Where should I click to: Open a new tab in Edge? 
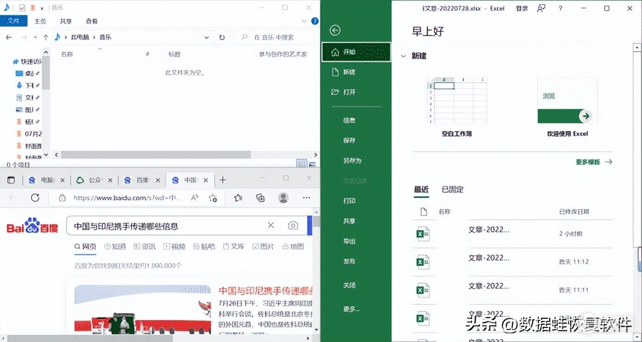(x=223, y=180)
